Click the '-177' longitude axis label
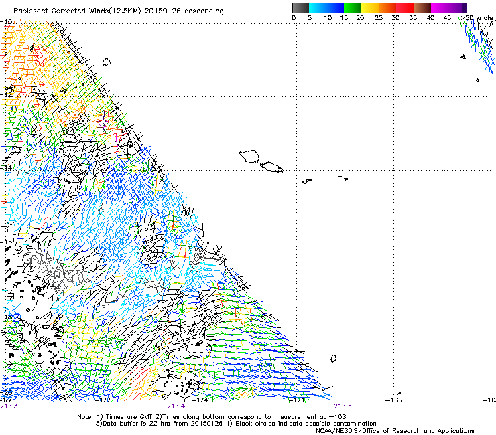Viewport: 496px width, 435px height. click(103, 400)
